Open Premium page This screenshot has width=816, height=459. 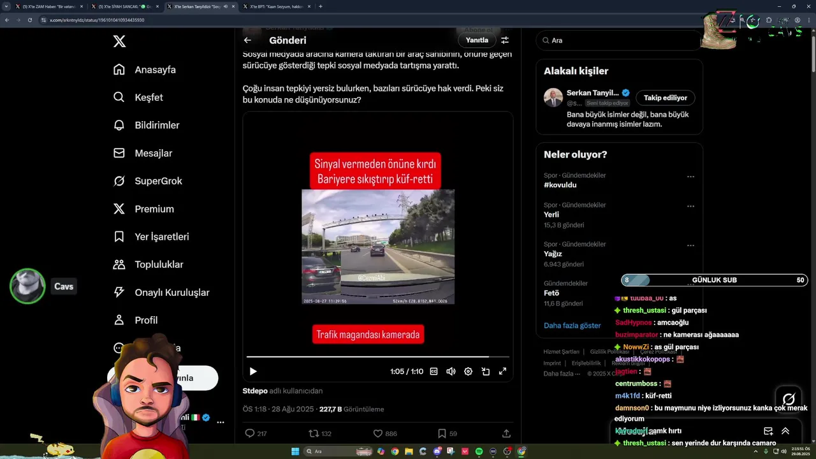(143, 209)
